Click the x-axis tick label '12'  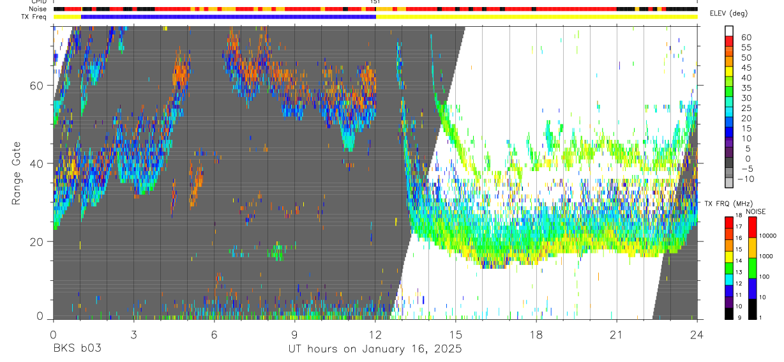click(x=375, y=335)
